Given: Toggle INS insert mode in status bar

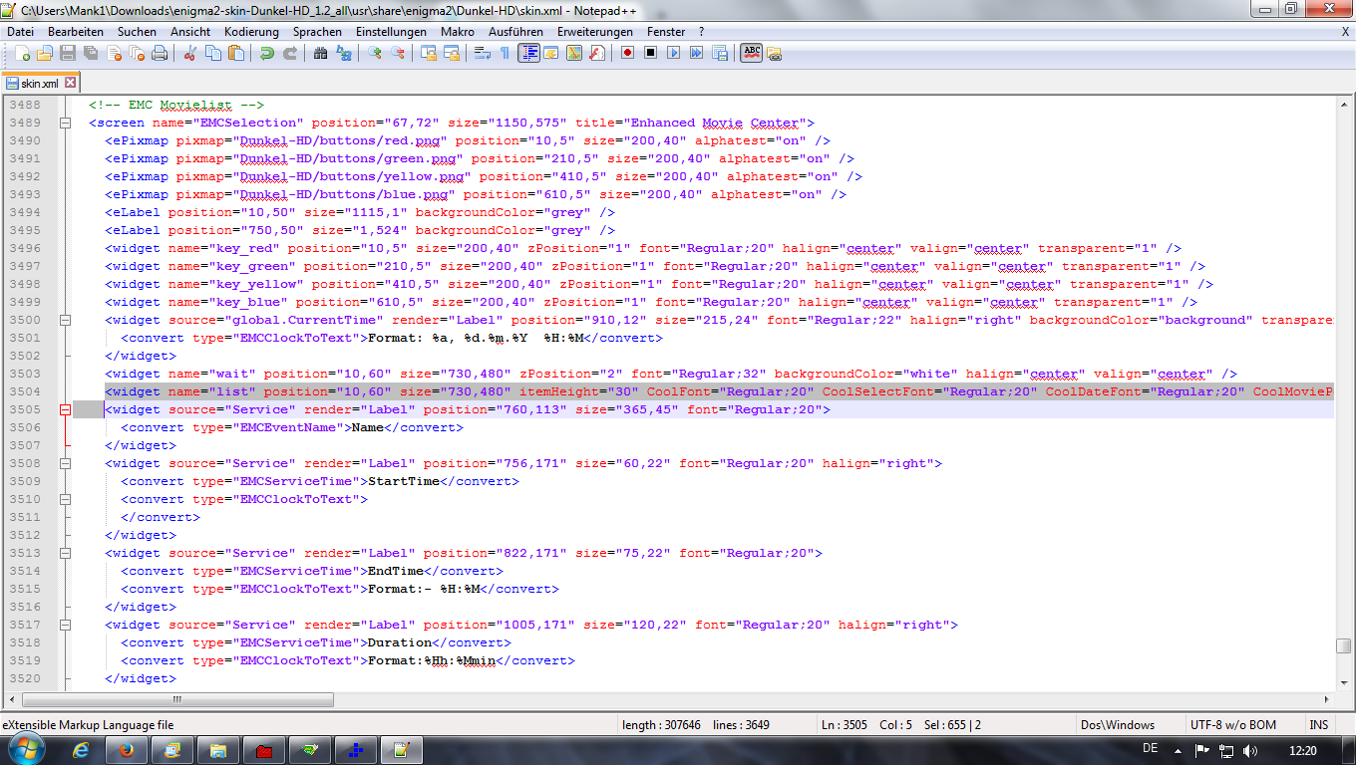Looking at the screenshot, I should pyautogui.click(x=1318, y=725).
